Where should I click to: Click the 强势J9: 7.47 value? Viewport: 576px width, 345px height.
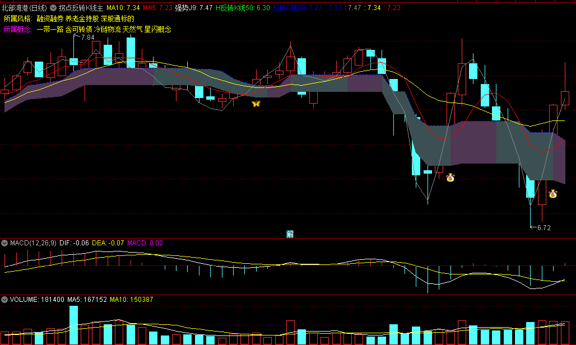point(194,8)
